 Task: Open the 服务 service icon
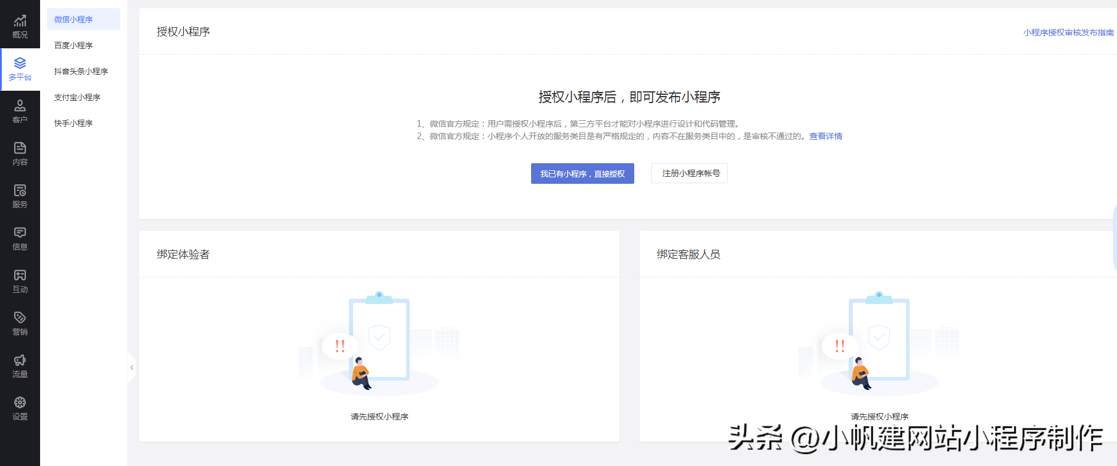tap(20, 190)
